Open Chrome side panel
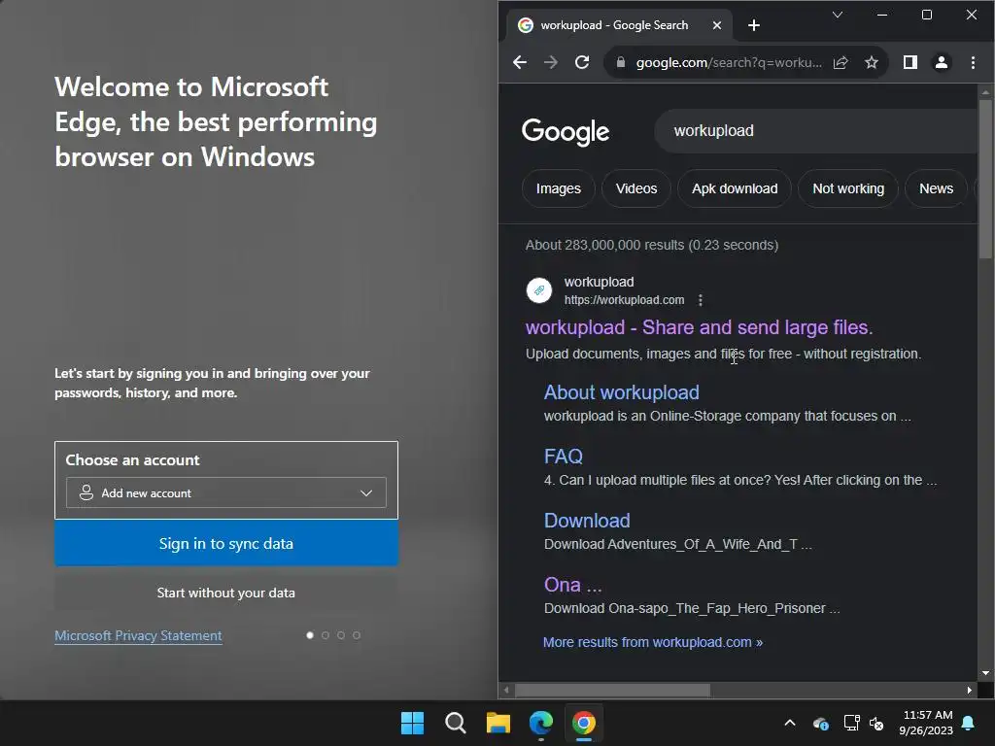 (x=909, y=62)
